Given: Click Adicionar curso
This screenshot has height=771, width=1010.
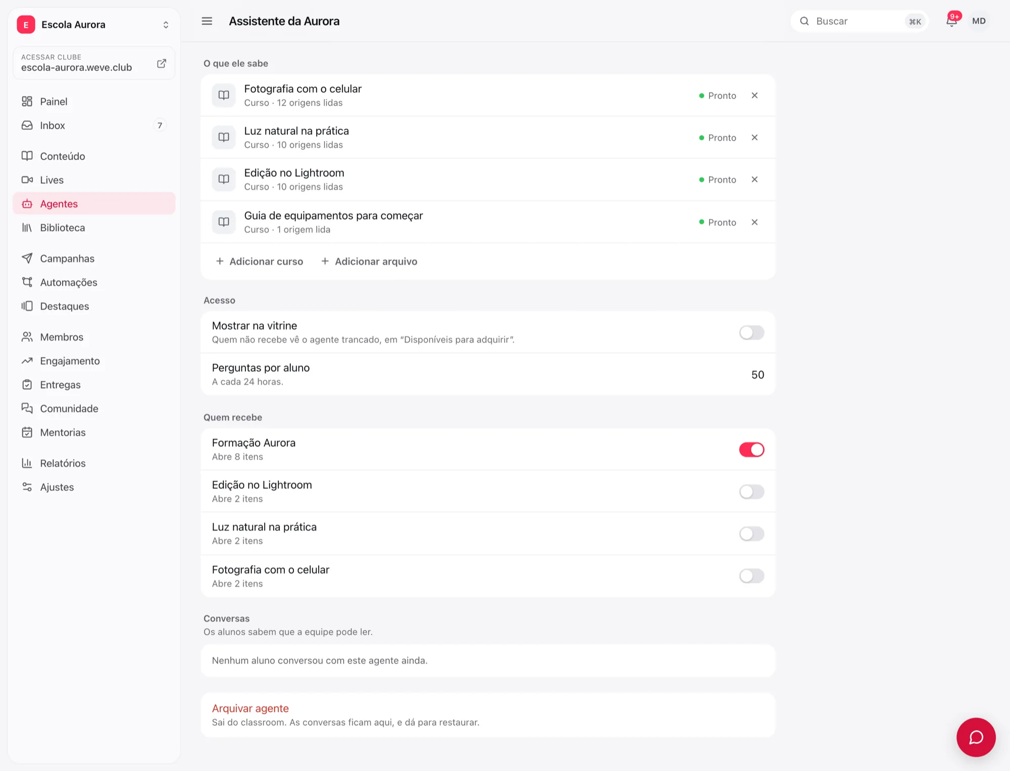Looking at the screenshot, I should pyautogui.click(x=260, y=262).
